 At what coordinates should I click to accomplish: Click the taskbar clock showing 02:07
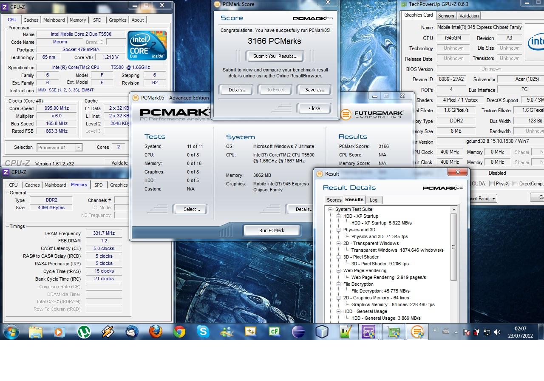point(520,332)
